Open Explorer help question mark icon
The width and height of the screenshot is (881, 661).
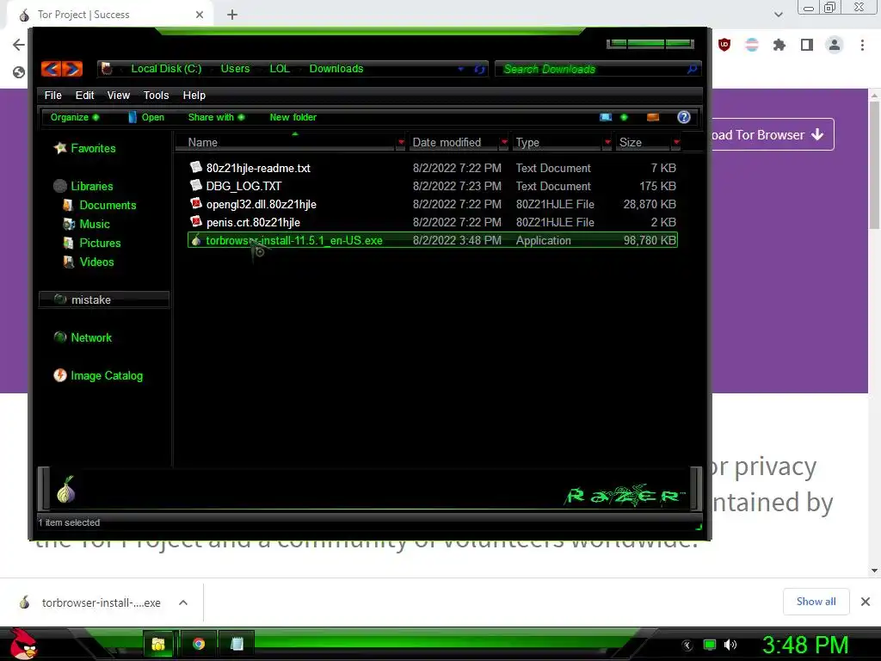683,117
